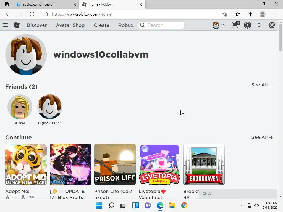Viewport: 283px width, 212px height.
Task: Click the avatar headshot in Roblox navbar
Action: [x=216, y=25]
